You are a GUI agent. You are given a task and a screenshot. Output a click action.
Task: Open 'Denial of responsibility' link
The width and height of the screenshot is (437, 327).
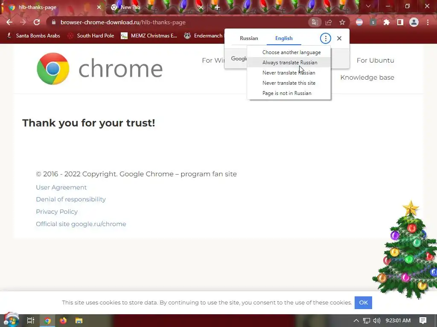[71, 199]
